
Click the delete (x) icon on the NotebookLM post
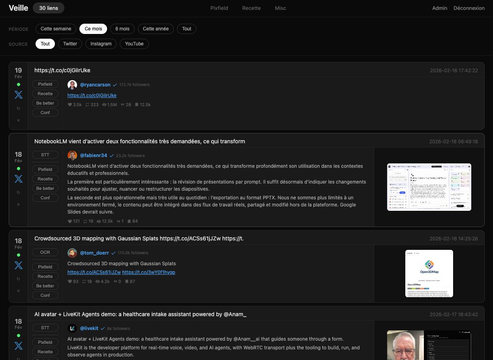(18, 204)
